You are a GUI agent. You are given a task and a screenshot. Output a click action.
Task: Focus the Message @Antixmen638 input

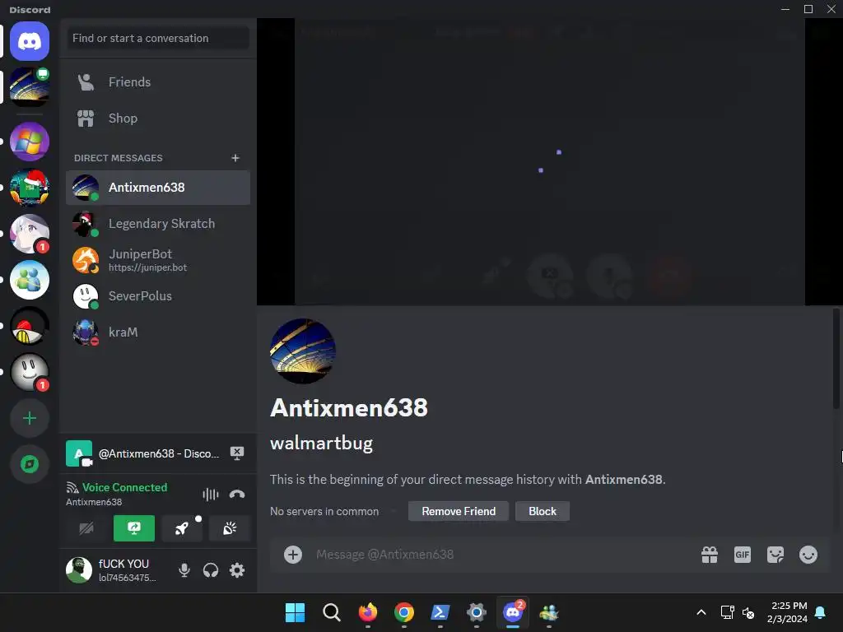click(x=500, y=555)
